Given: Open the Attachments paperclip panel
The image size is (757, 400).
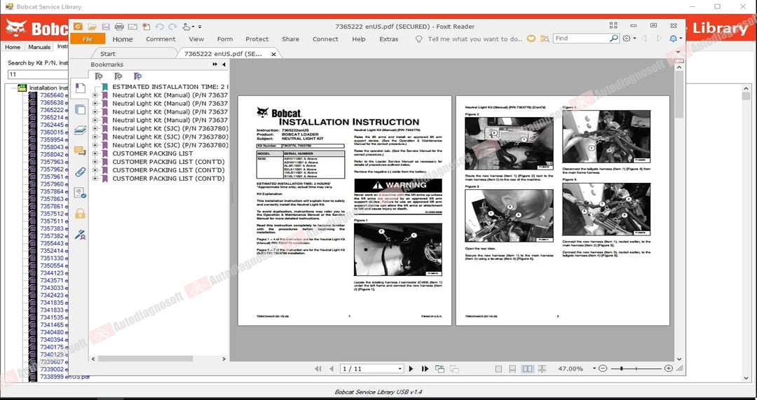Looking at the screenshot, I should tap(80, 172).
